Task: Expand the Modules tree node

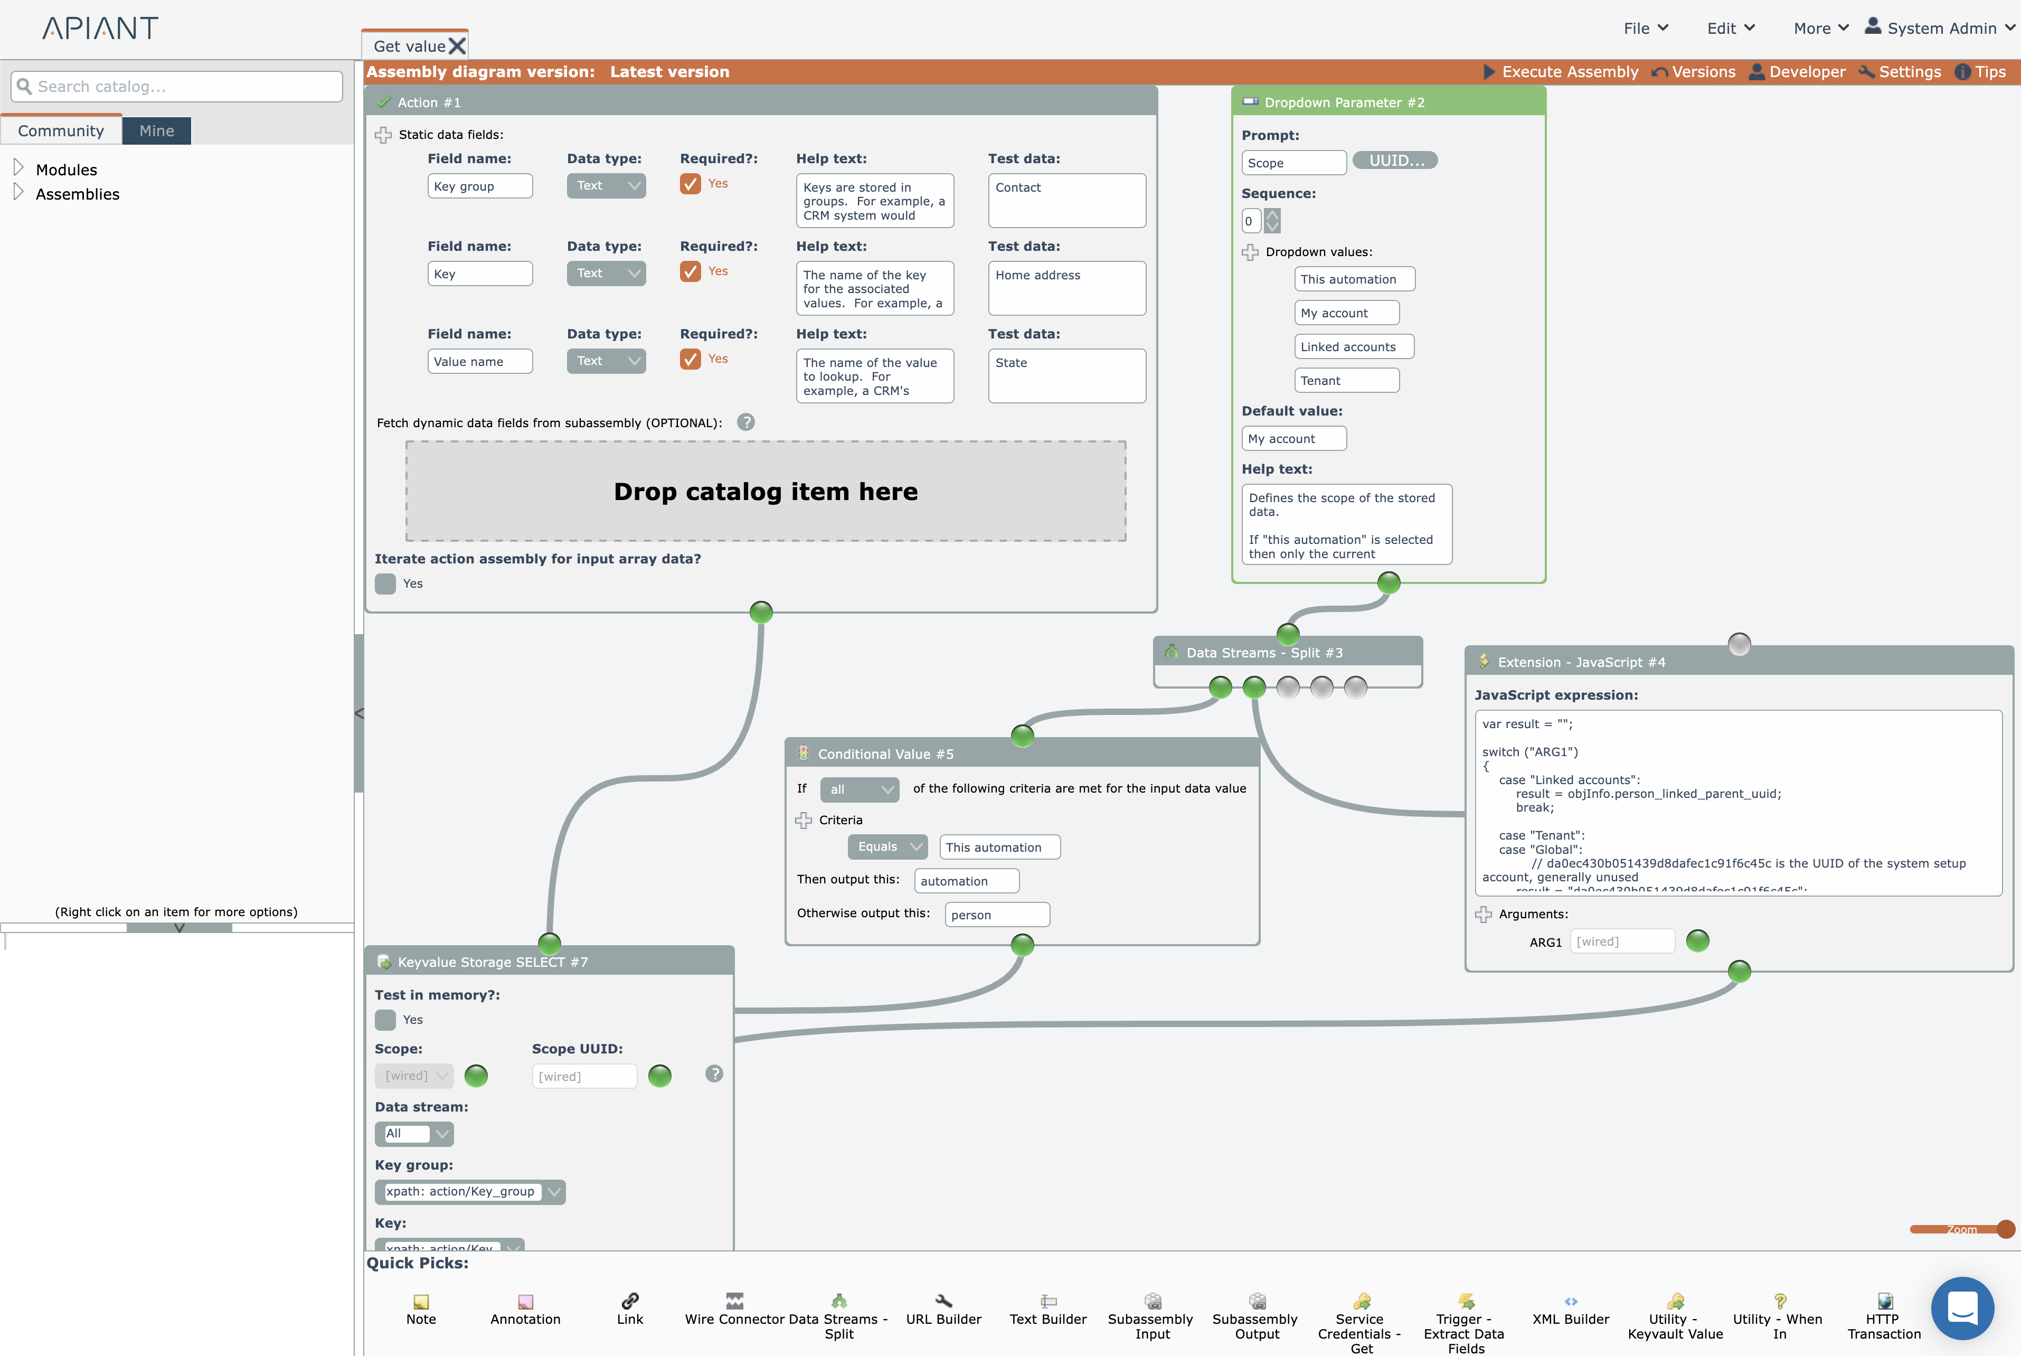Action: pyautogui.click(x=18, y=168)
